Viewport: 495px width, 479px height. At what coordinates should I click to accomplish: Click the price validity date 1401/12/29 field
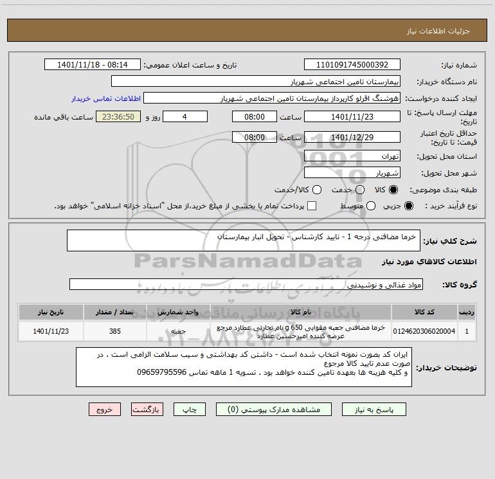(x=352, y=138)
